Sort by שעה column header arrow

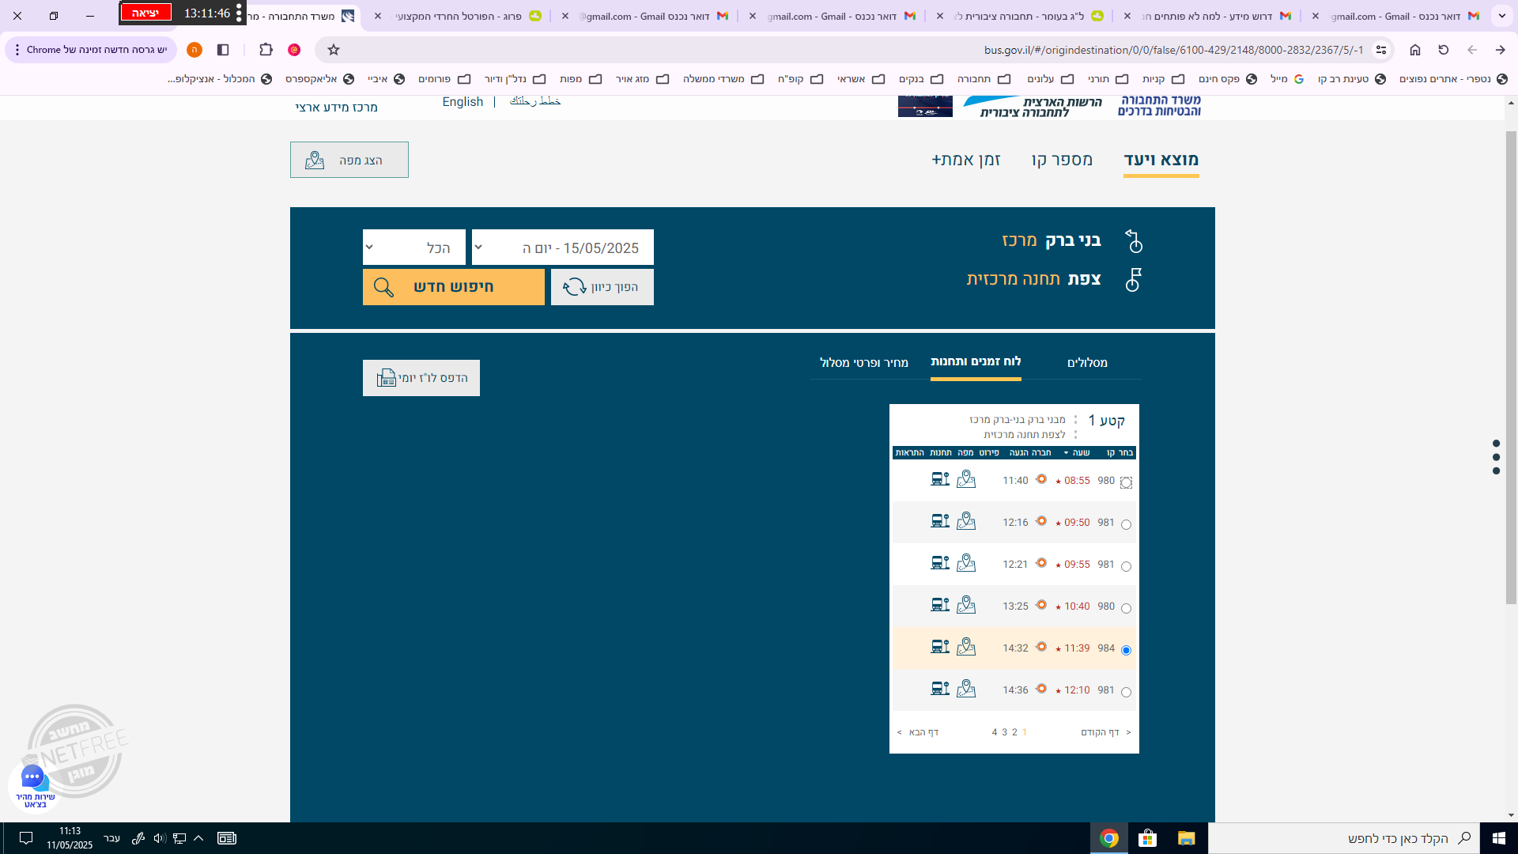tap(1067, 453)
